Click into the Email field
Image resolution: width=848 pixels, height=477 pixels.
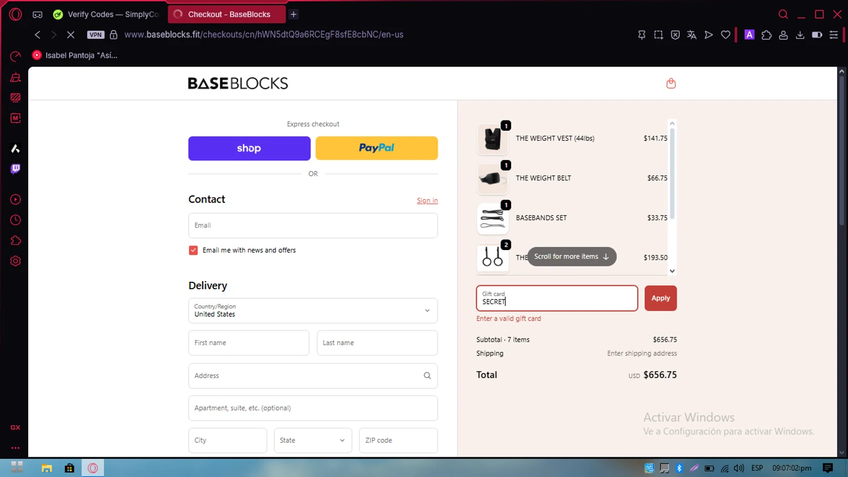pos(313,225)
